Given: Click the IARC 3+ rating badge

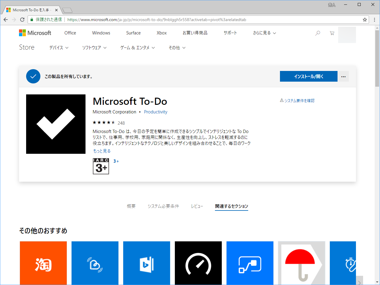Looking at the screenshot, I should [101, 166].
